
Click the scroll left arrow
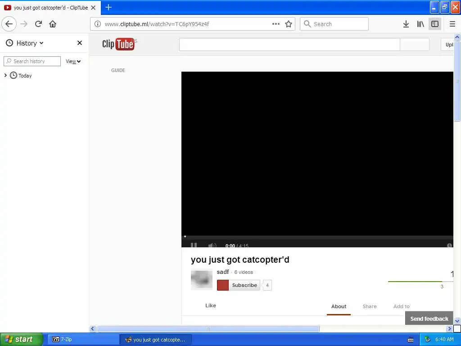click(93, 328)
